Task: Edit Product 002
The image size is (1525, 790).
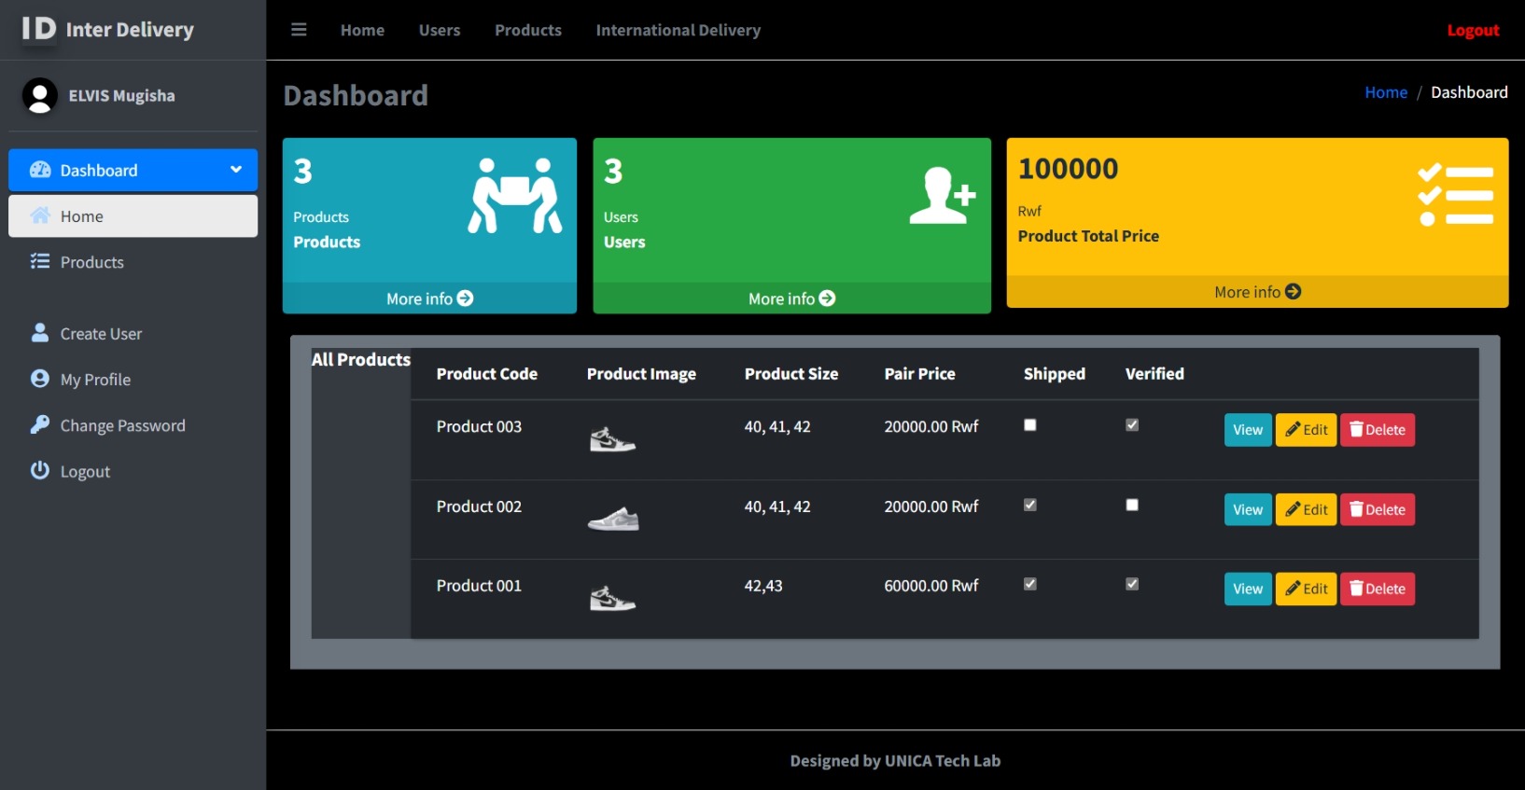Action: (x=1306, y=509)
